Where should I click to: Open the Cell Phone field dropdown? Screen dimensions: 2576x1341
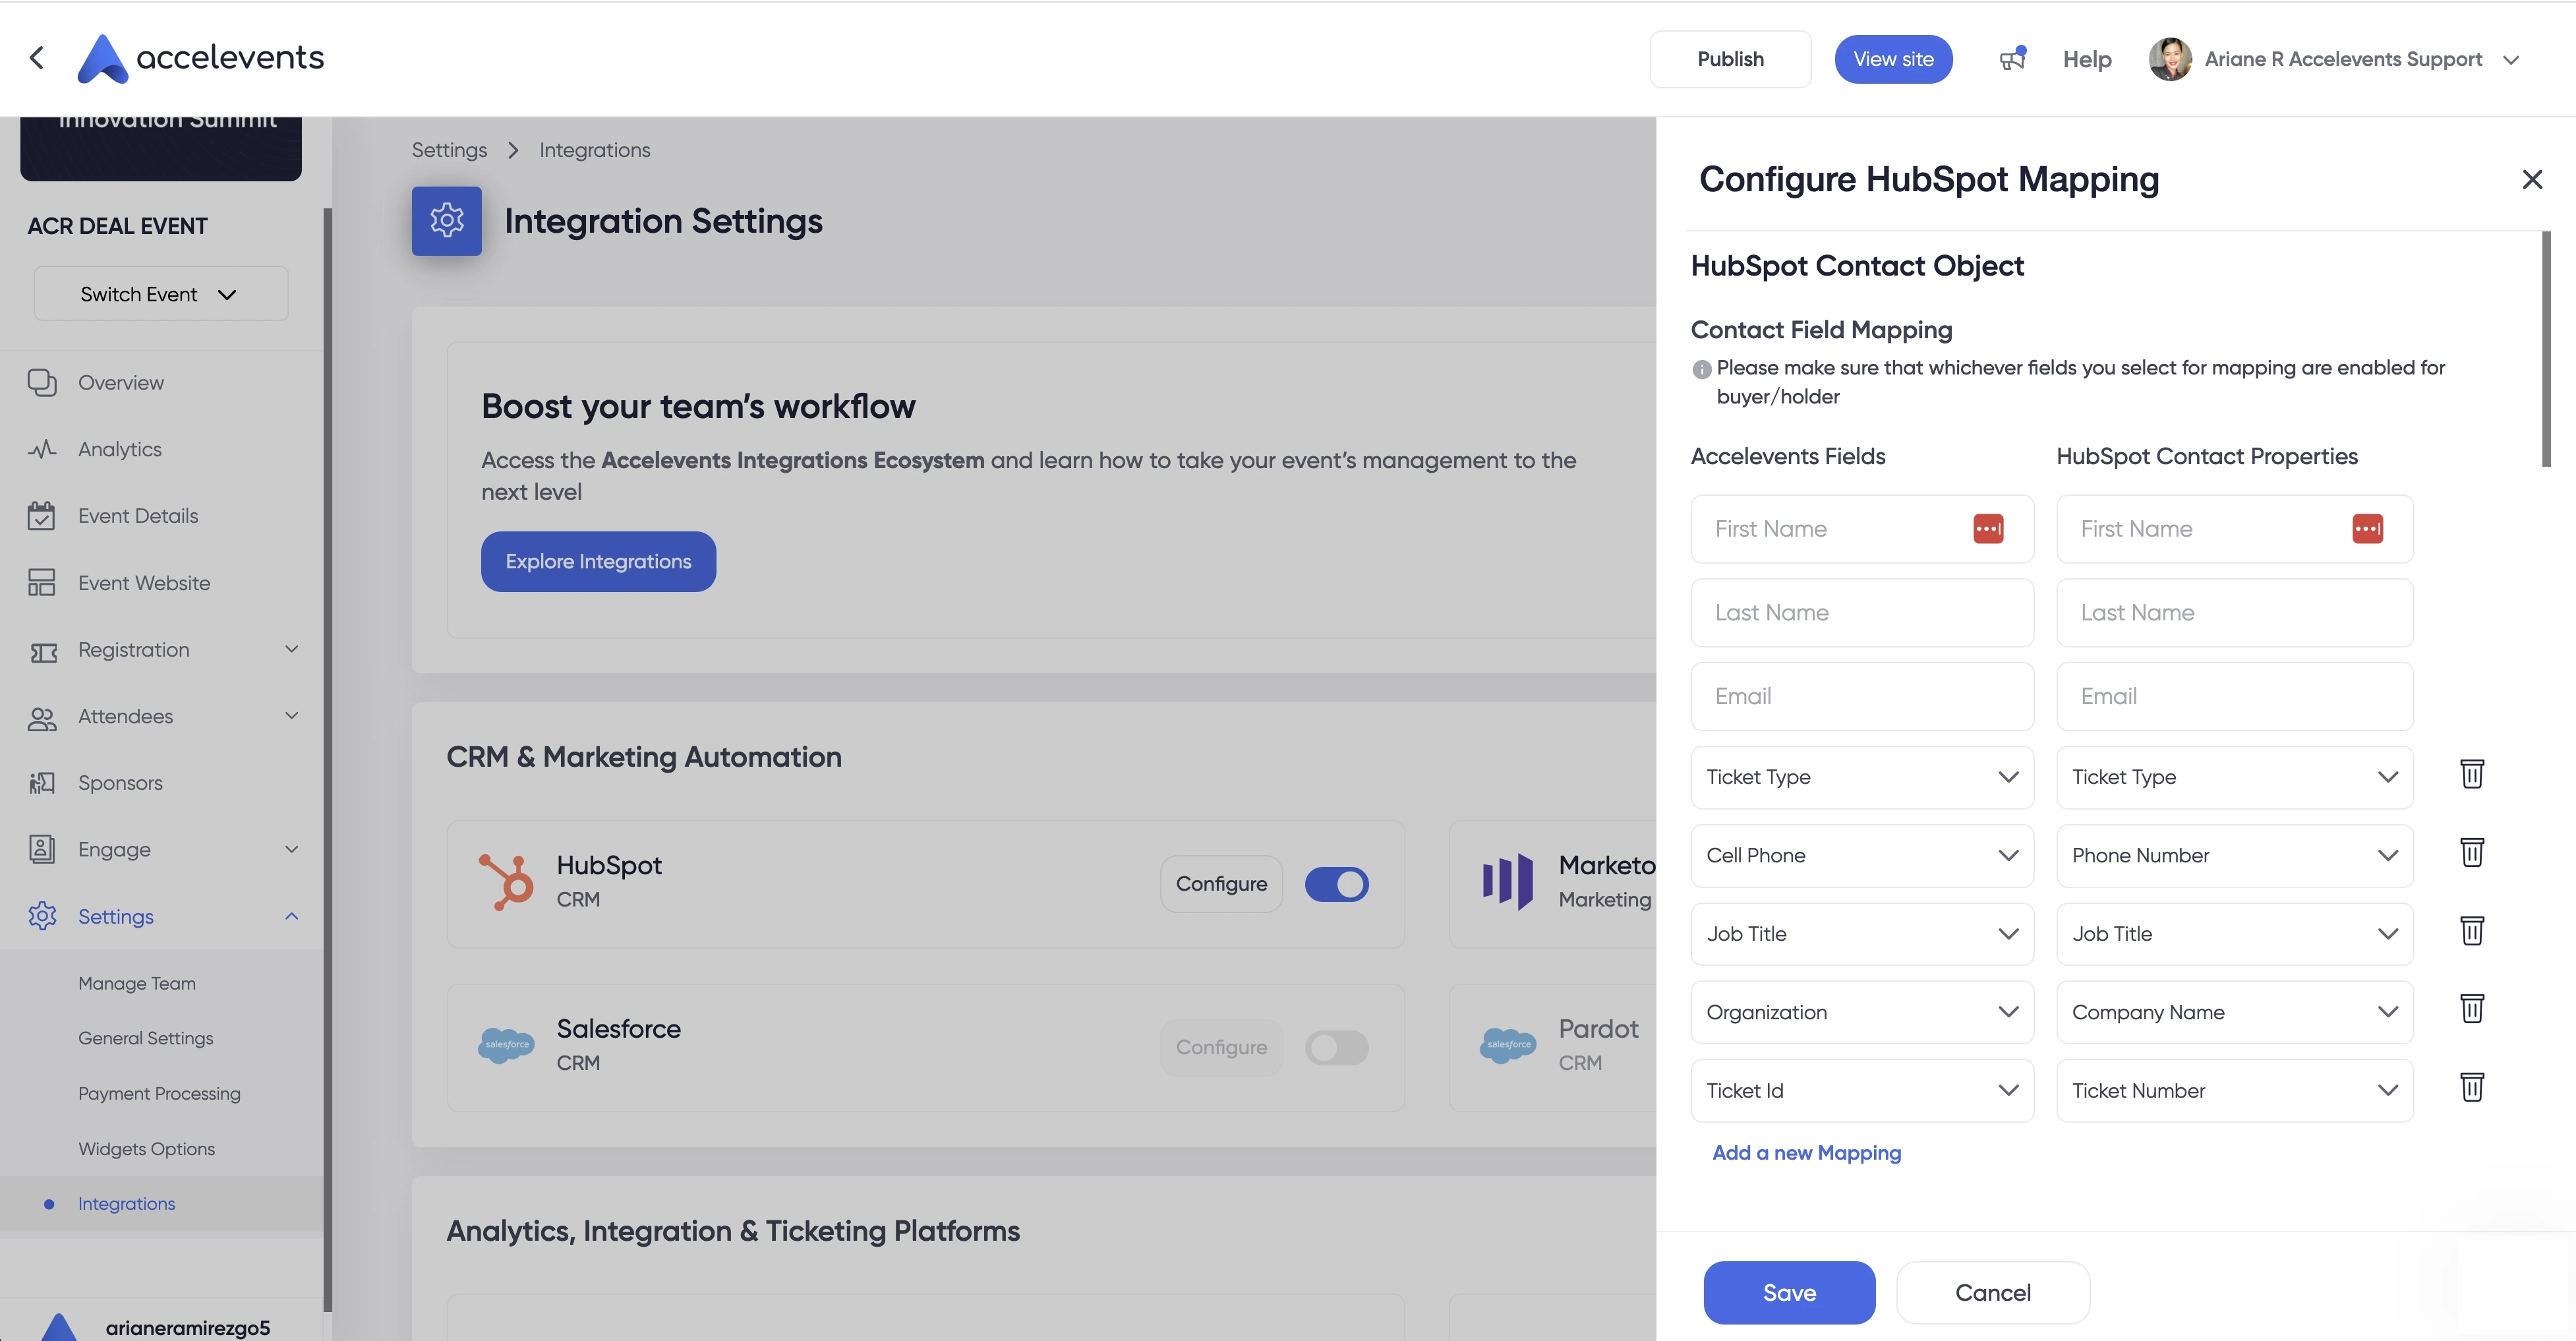coord(1861,856)
